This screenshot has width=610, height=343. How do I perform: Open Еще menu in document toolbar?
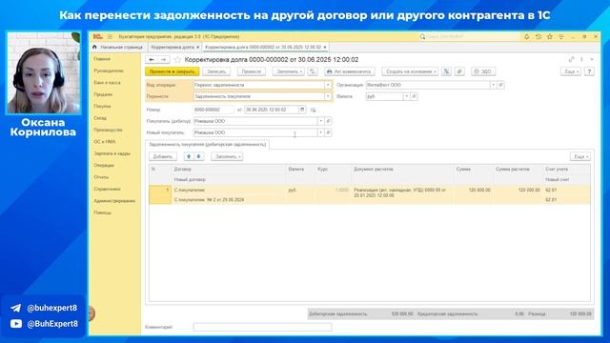pyautogui.click(x=571, y=71)
